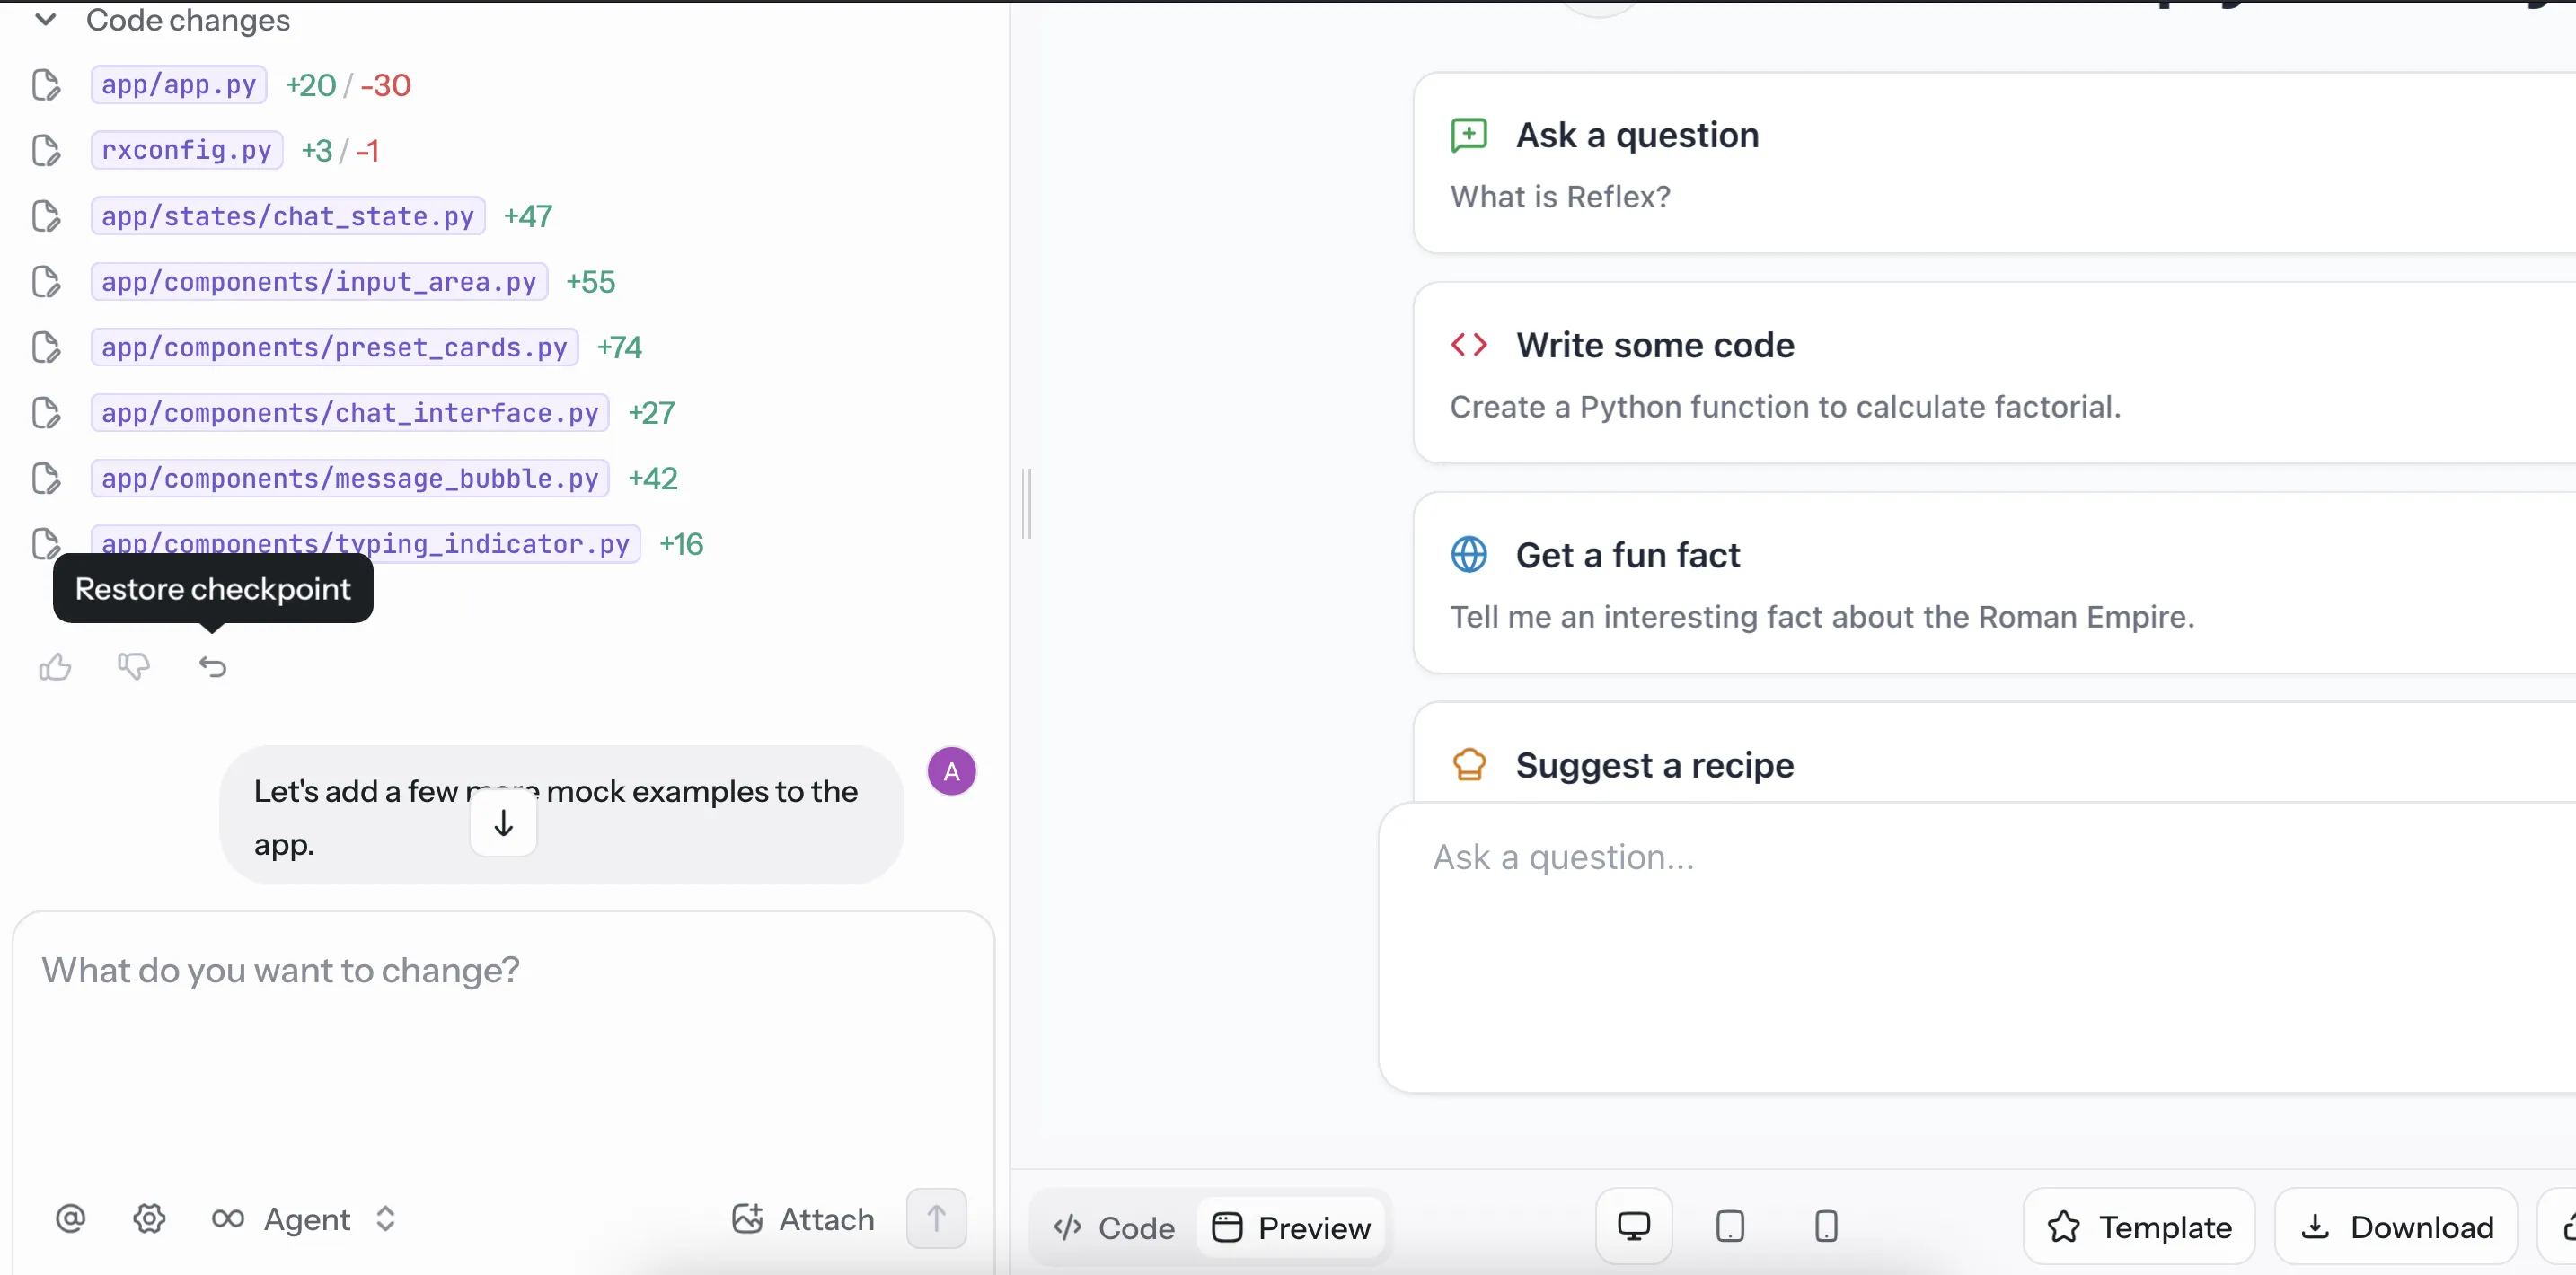This screenshot has height=1275, width=2576.
Task: Click the Restore checkpoint undo arrow
Action: [x=212, y=667]
